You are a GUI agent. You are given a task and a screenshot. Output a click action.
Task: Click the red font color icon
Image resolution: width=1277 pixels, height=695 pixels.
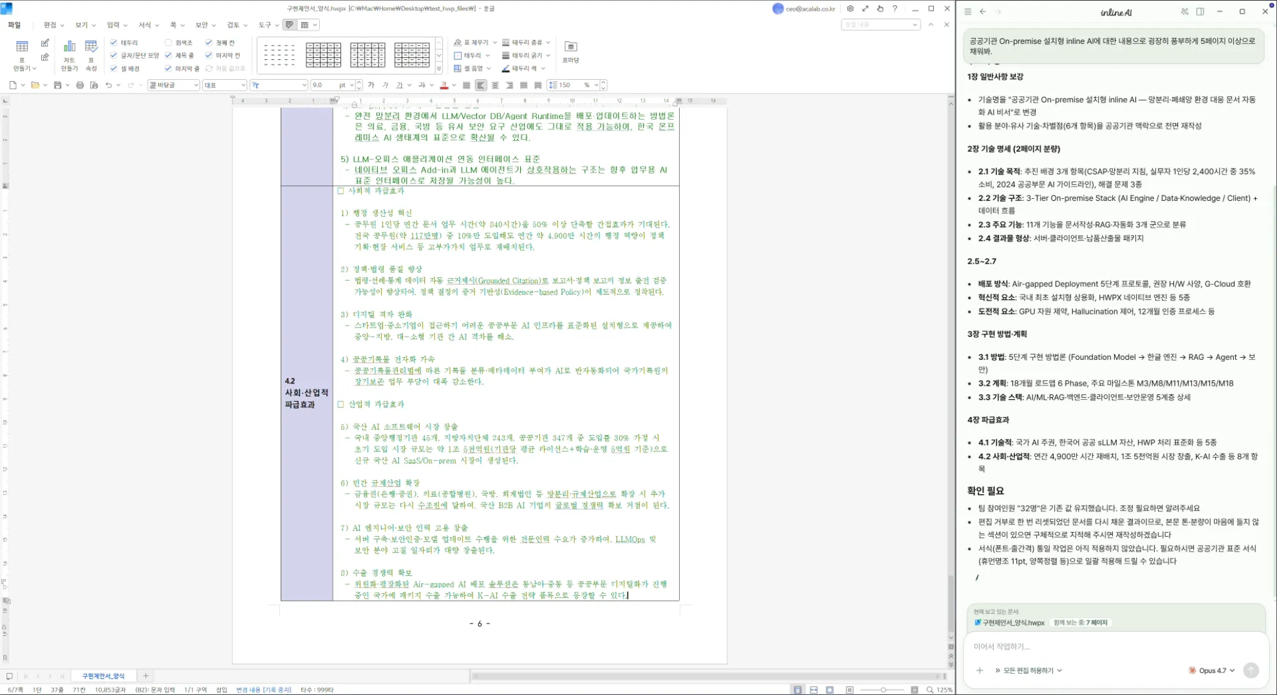(443, 85)
